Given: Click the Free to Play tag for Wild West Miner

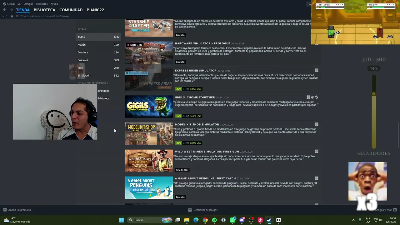Looking at the screenshot, I should tap(182, 170).
